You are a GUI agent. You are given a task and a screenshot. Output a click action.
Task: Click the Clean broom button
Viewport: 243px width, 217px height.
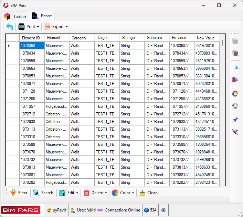(148, 193)
